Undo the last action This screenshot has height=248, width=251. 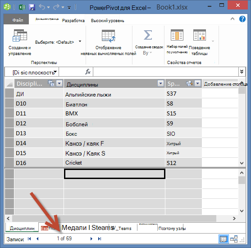(42, 7)
